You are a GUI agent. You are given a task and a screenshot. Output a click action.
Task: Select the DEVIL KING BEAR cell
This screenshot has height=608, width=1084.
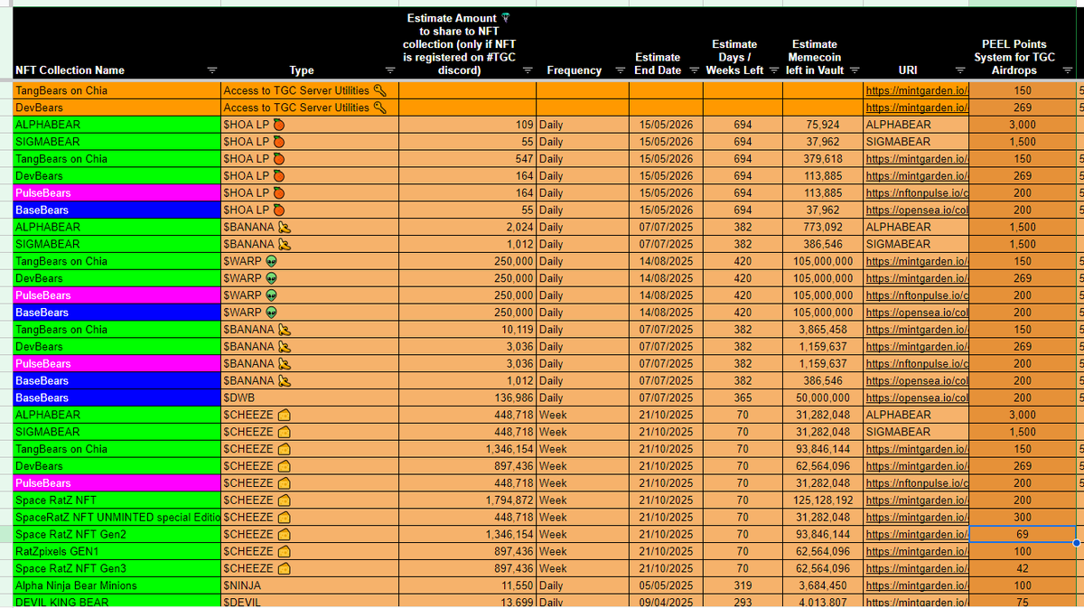point(117,602)
